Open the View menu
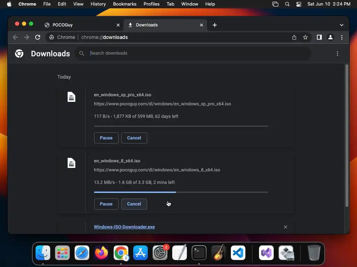This screenshot has height=267, width=357. pyautogui.click(x=78, y=4)
